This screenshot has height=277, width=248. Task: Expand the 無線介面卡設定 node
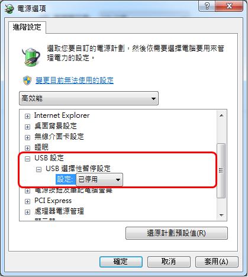[27, 137]
